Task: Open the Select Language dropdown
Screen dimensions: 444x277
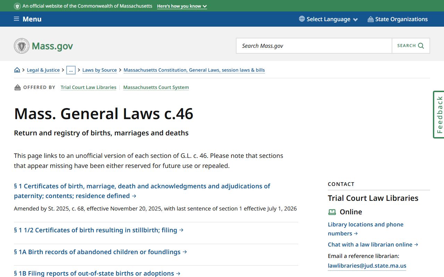Action: [328, 19]
